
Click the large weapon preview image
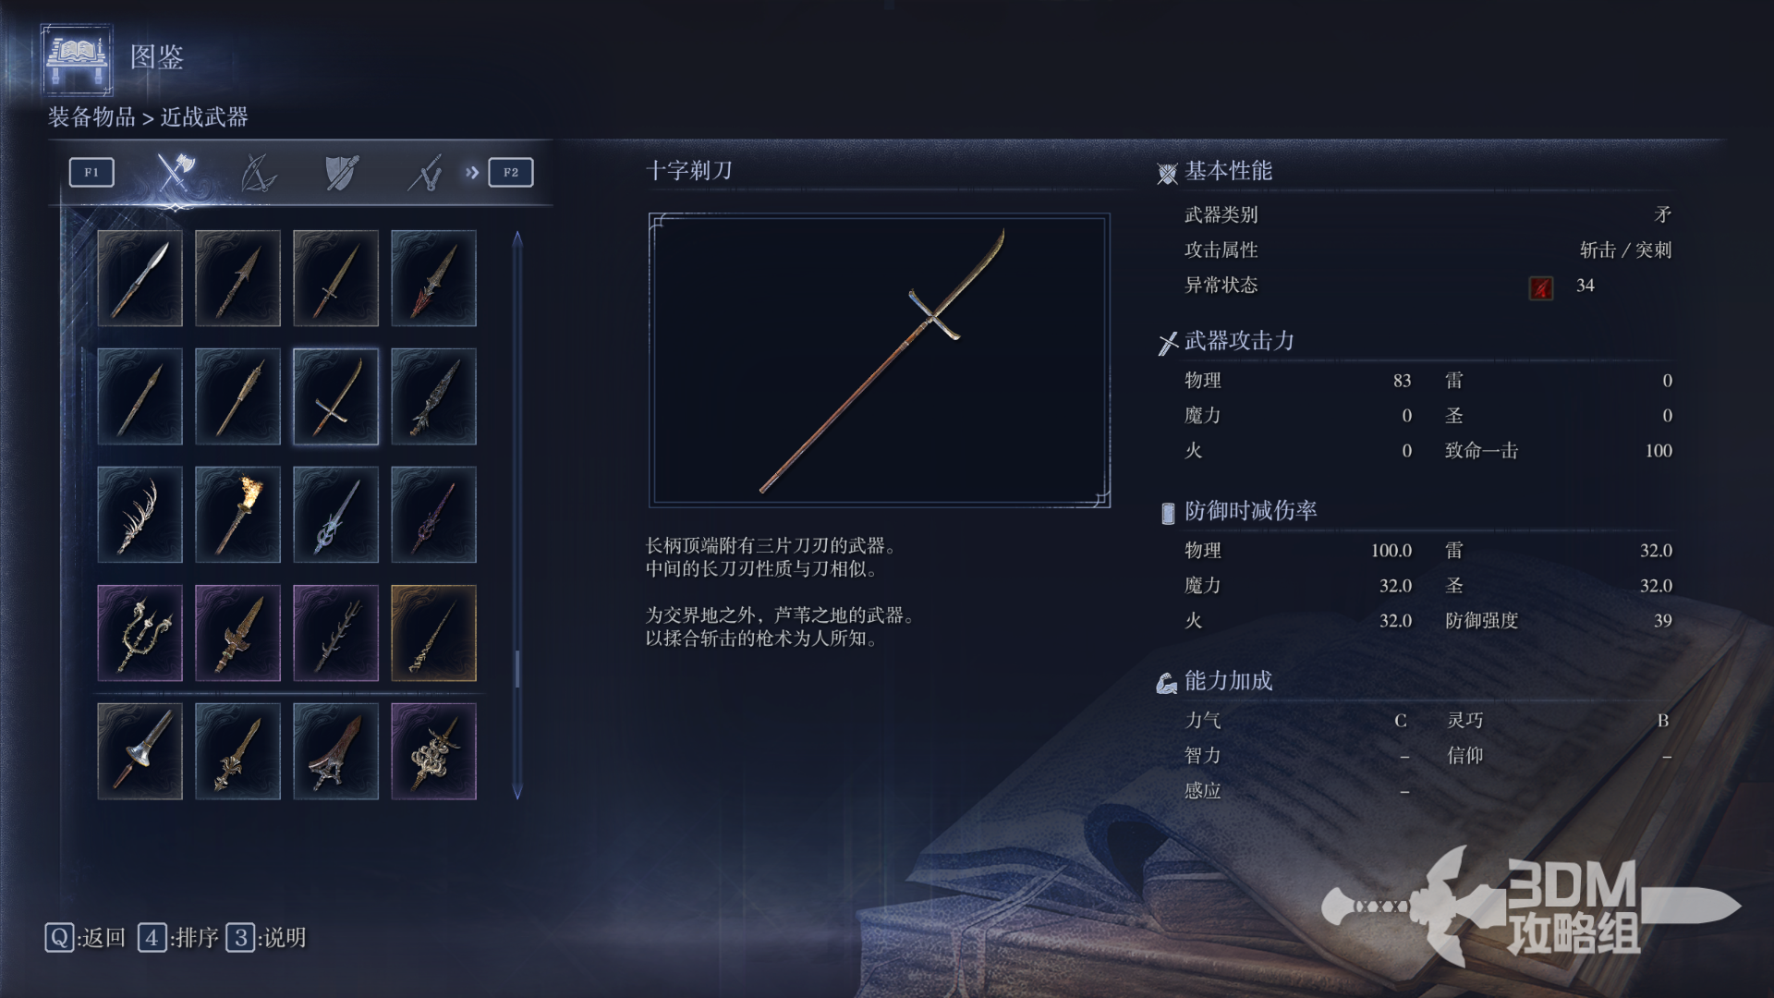tap(880, 360)
